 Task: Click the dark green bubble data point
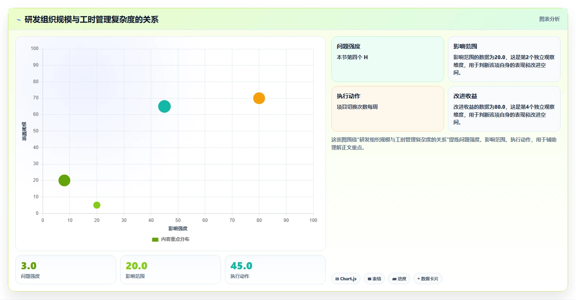pyautogui.click(x=64, y=180)
